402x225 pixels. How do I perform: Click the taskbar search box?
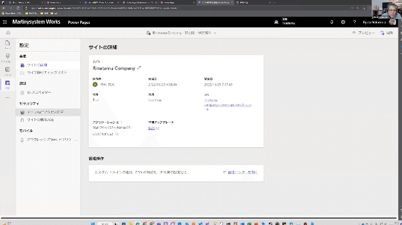pos(105,224)
